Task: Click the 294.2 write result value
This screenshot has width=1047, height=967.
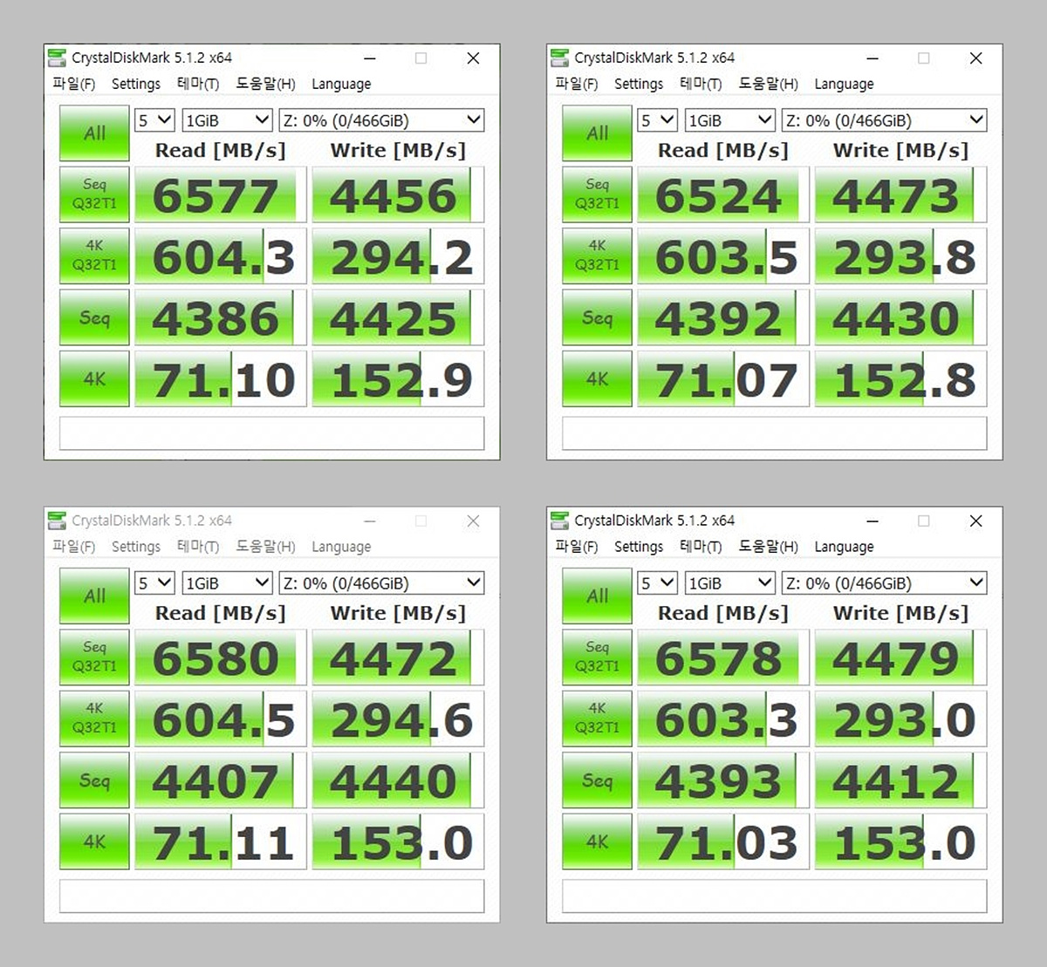Action: [398, 256]
